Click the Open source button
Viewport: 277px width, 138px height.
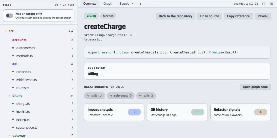[210, 16]
